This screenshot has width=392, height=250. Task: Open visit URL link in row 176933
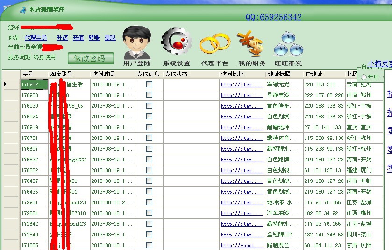[x=242, y=95]
